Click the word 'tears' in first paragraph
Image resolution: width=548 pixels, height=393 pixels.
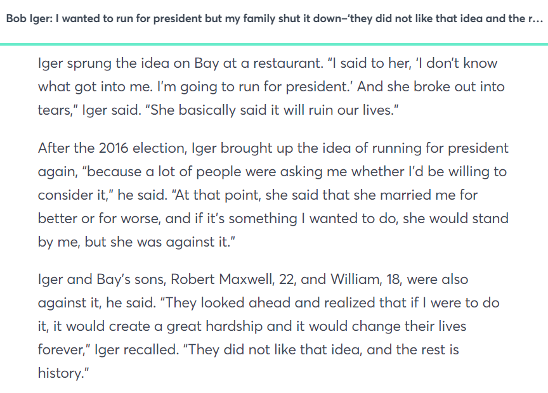(x=55, y=110)
